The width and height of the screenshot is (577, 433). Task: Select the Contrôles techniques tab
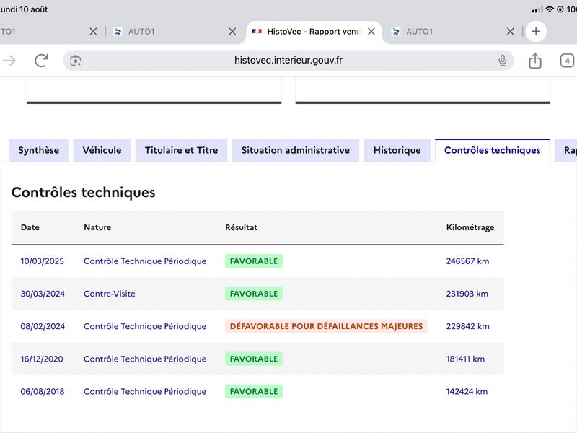click(493, 150)
